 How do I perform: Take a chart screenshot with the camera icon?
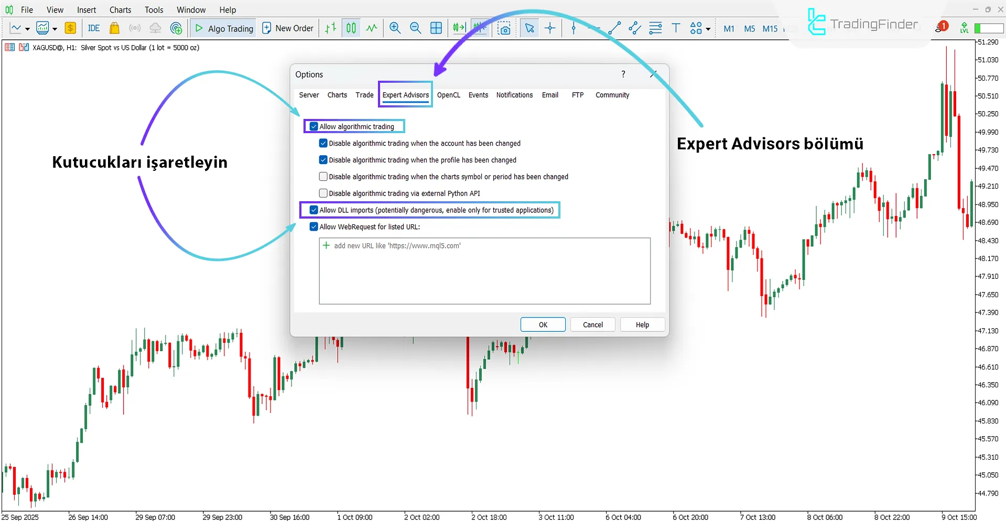pos(504,28)
